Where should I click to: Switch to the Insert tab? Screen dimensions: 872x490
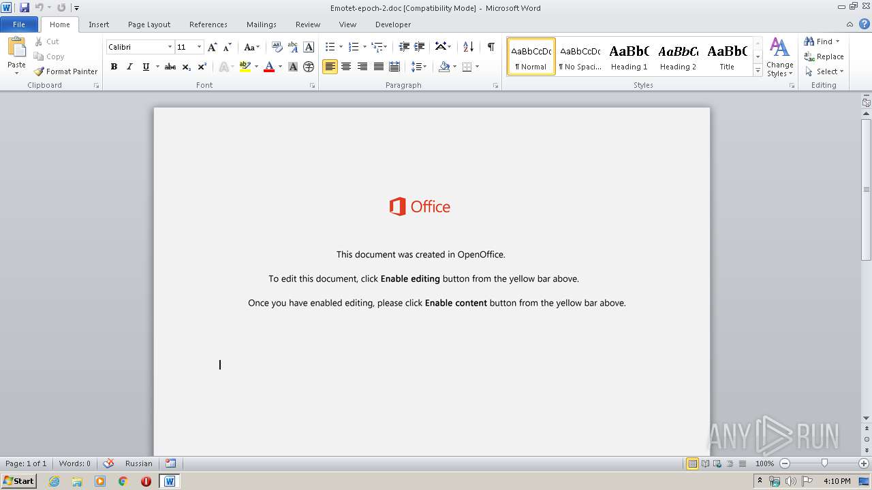99,24
